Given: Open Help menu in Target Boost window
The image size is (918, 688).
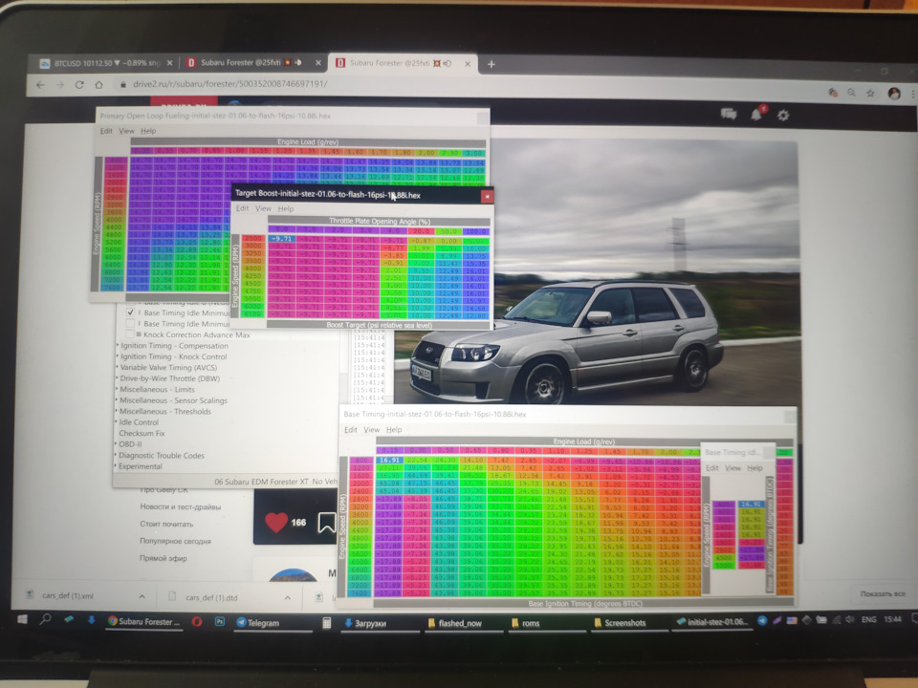Looking at the screenshot, I should click(286, 209).
